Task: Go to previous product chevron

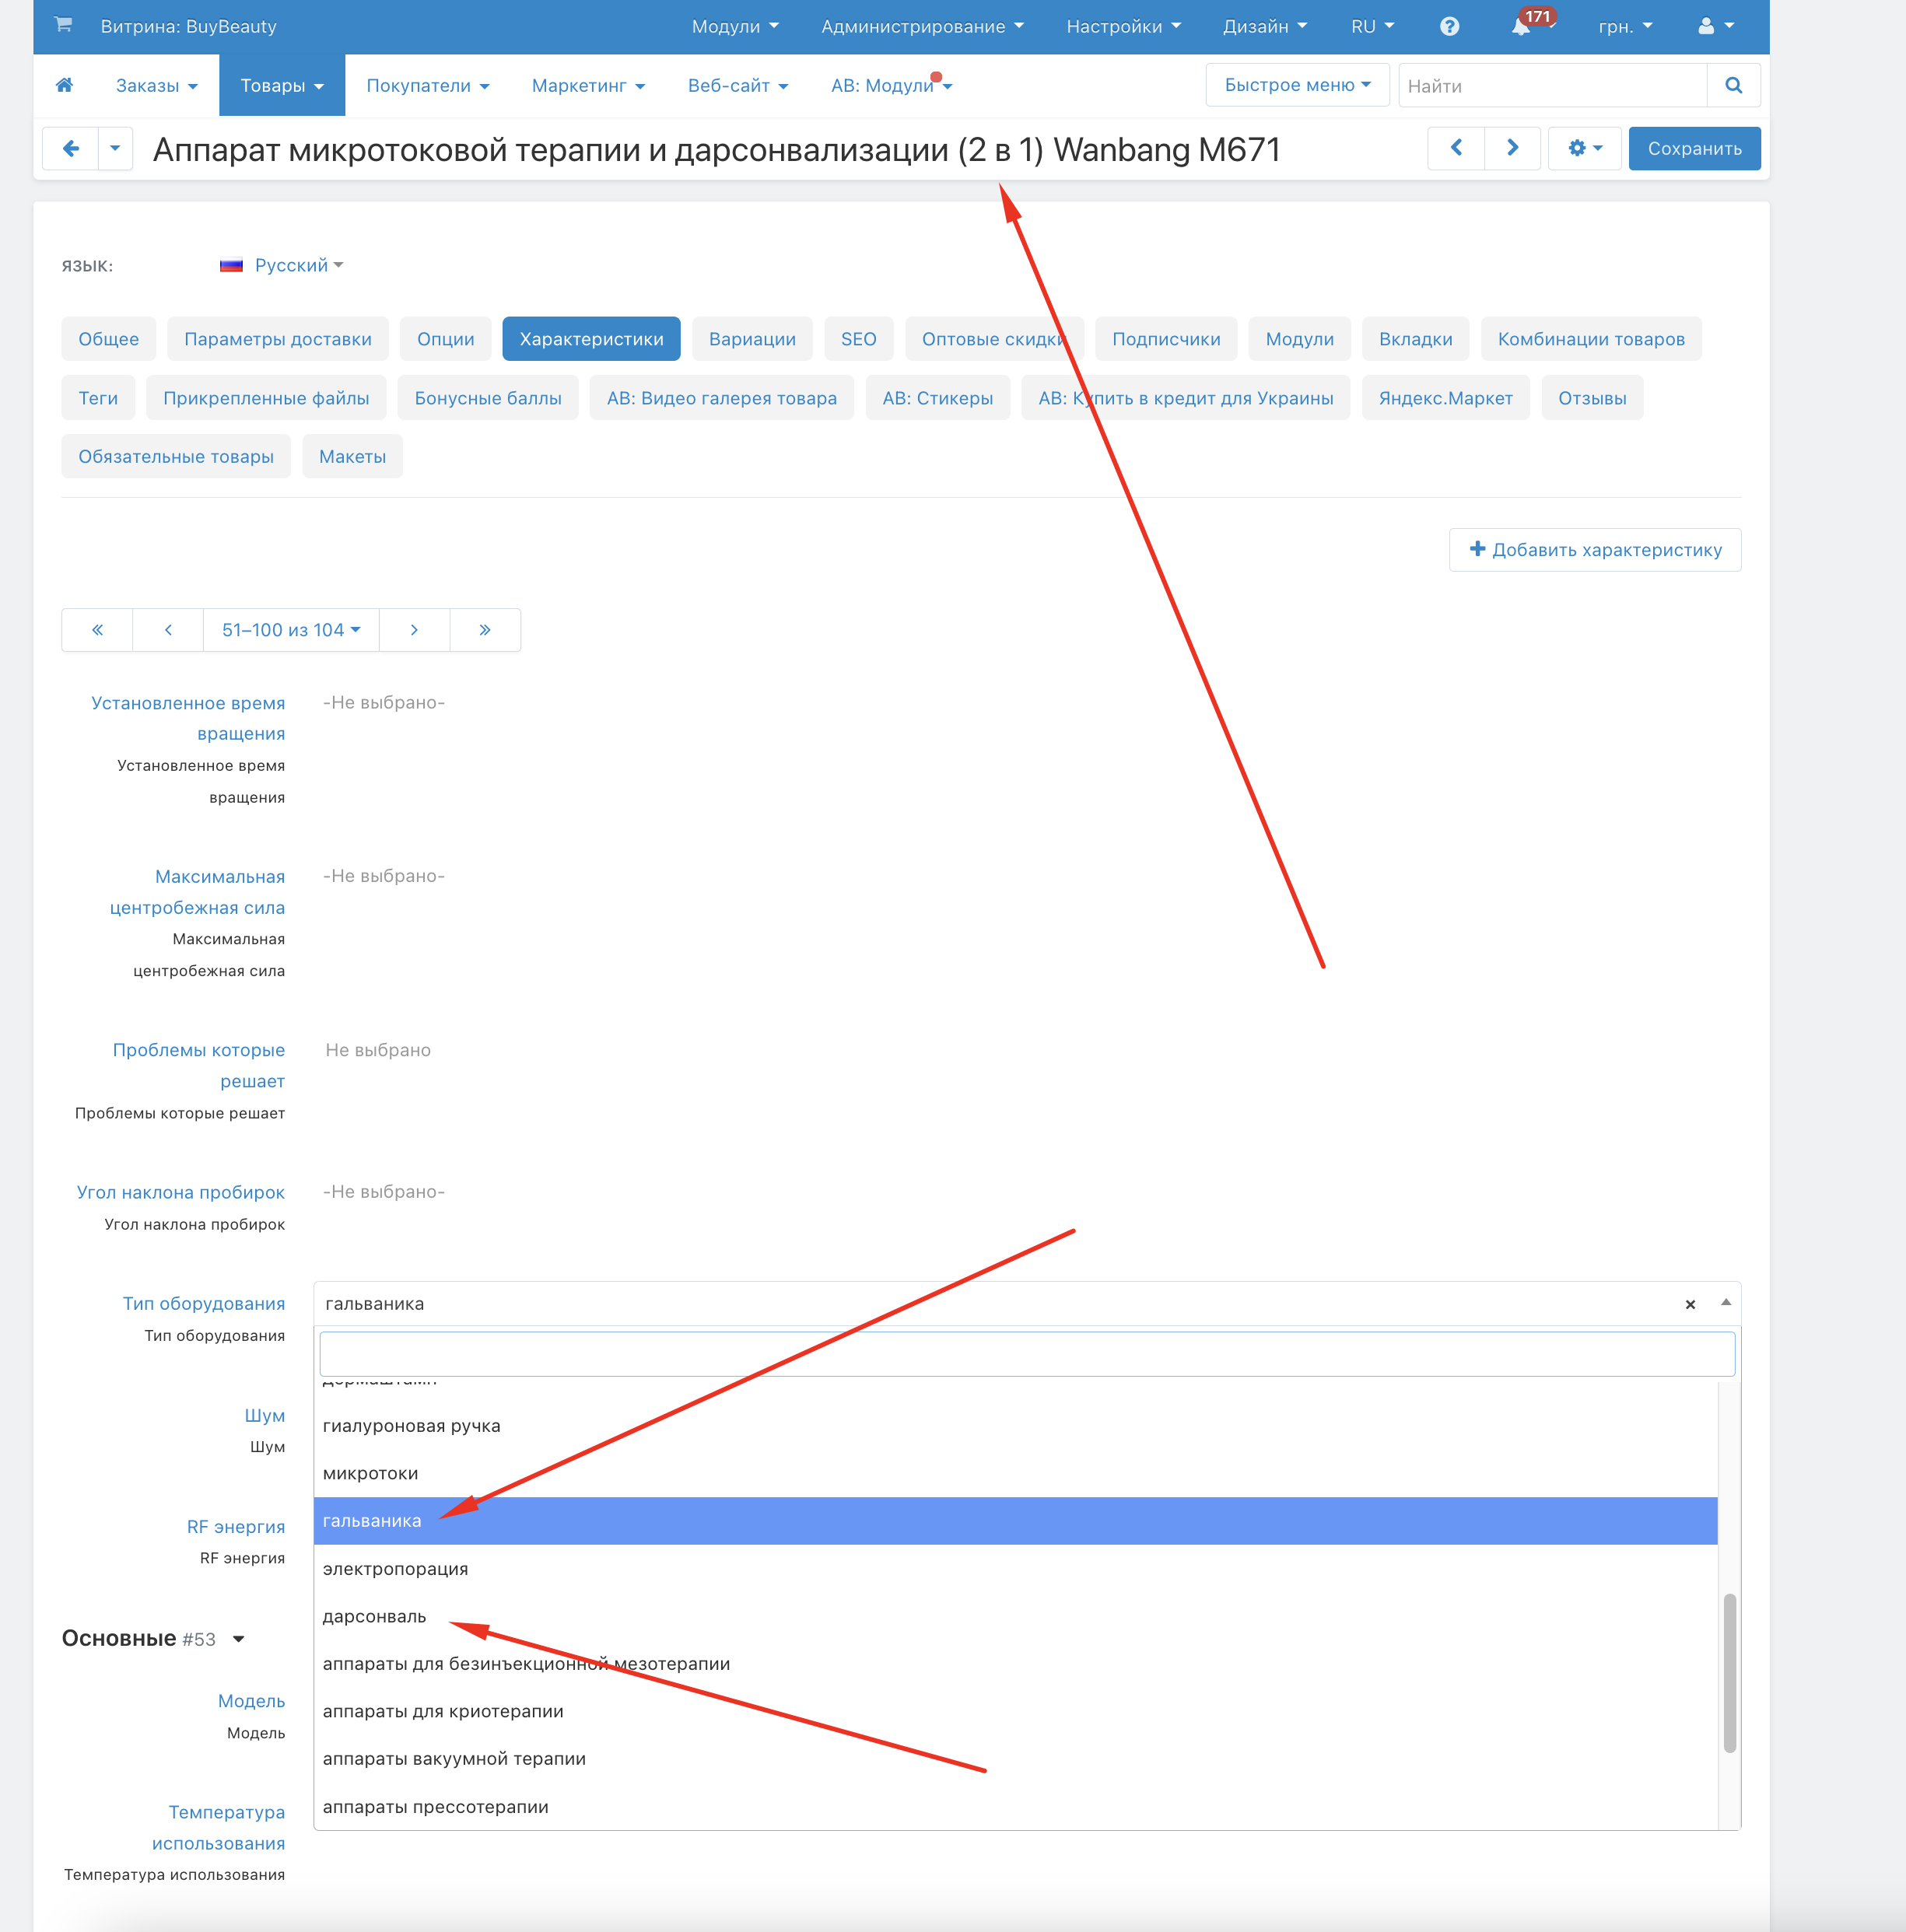Action: point(1456,148)
